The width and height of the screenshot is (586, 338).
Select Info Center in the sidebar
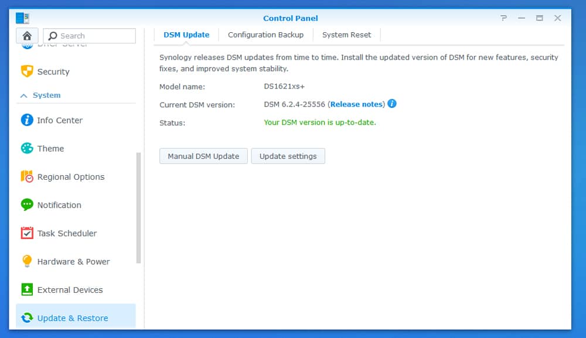pos(76,120)
